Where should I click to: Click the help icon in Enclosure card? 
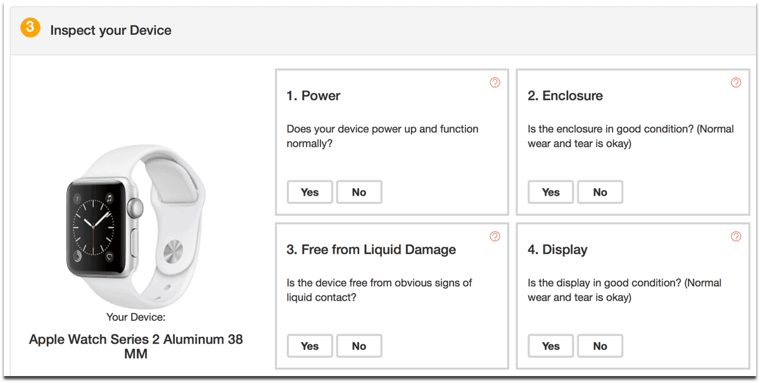point(736,82)
